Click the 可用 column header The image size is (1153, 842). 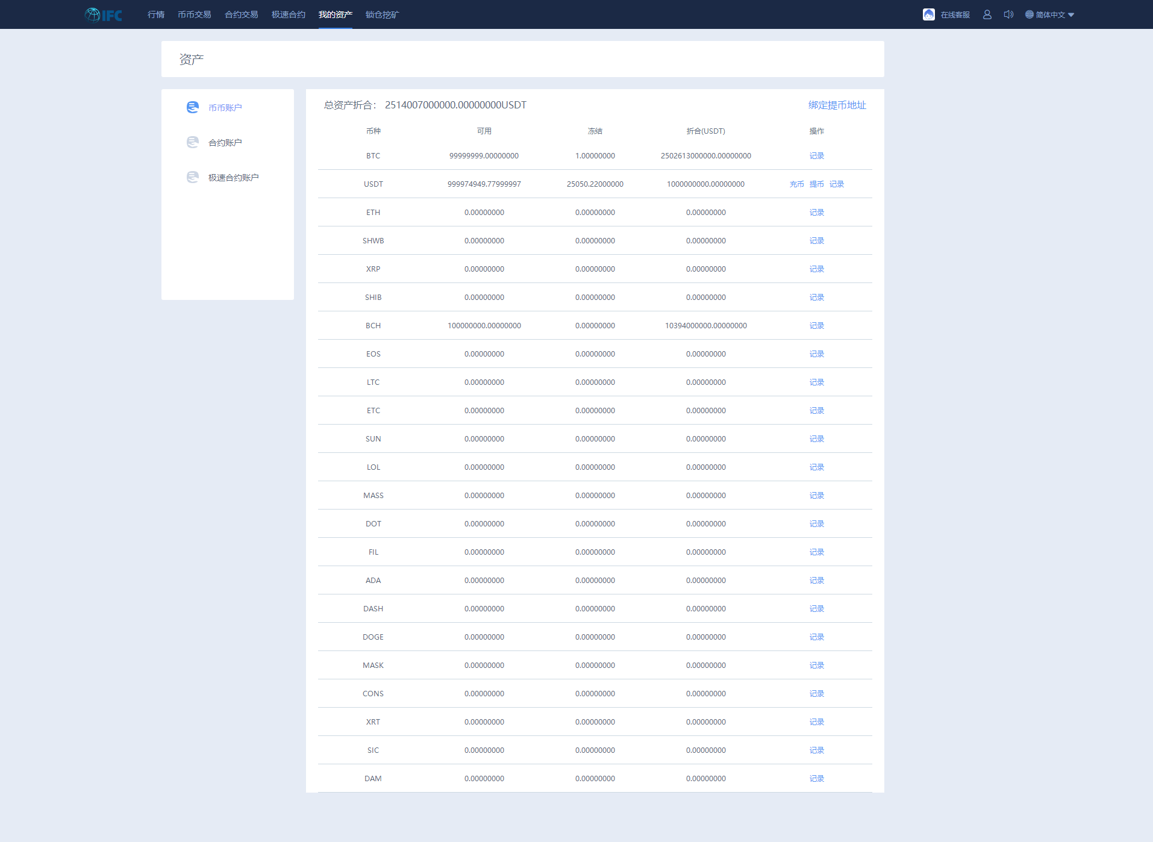(484, 131)
